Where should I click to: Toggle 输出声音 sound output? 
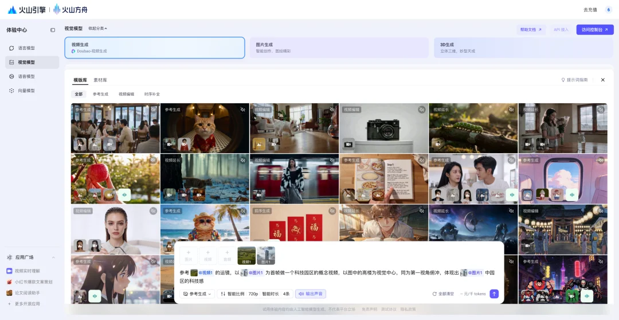[x=310, y=294]
